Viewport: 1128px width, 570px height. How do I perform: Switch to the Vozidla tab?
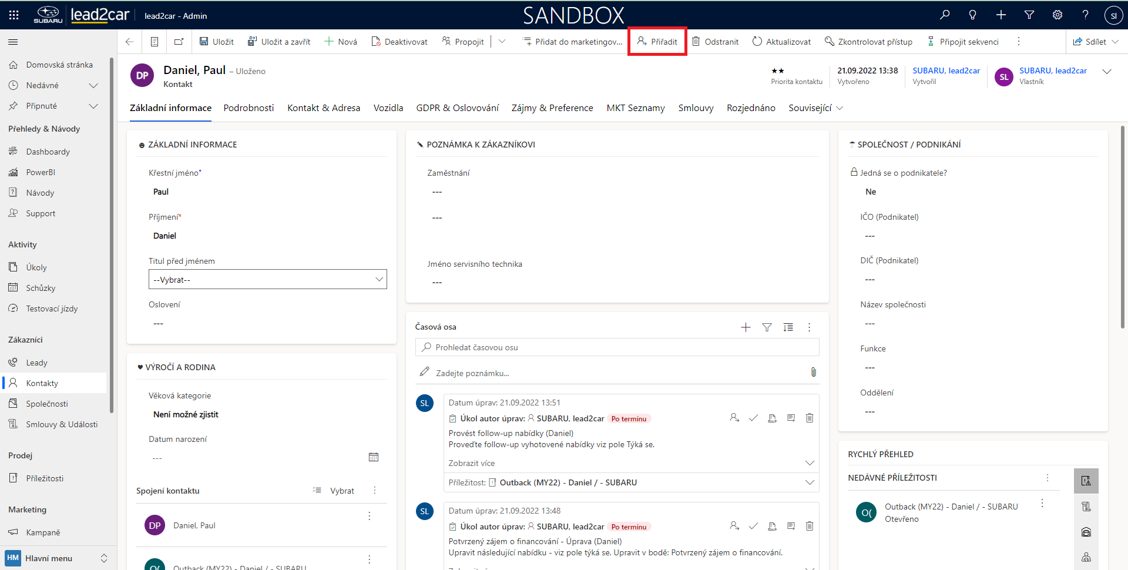coord(388,108)
